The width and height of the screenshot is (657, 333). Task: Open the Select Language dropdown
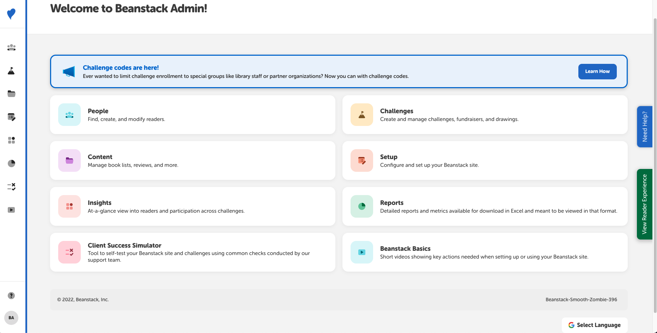click(595, 325)
